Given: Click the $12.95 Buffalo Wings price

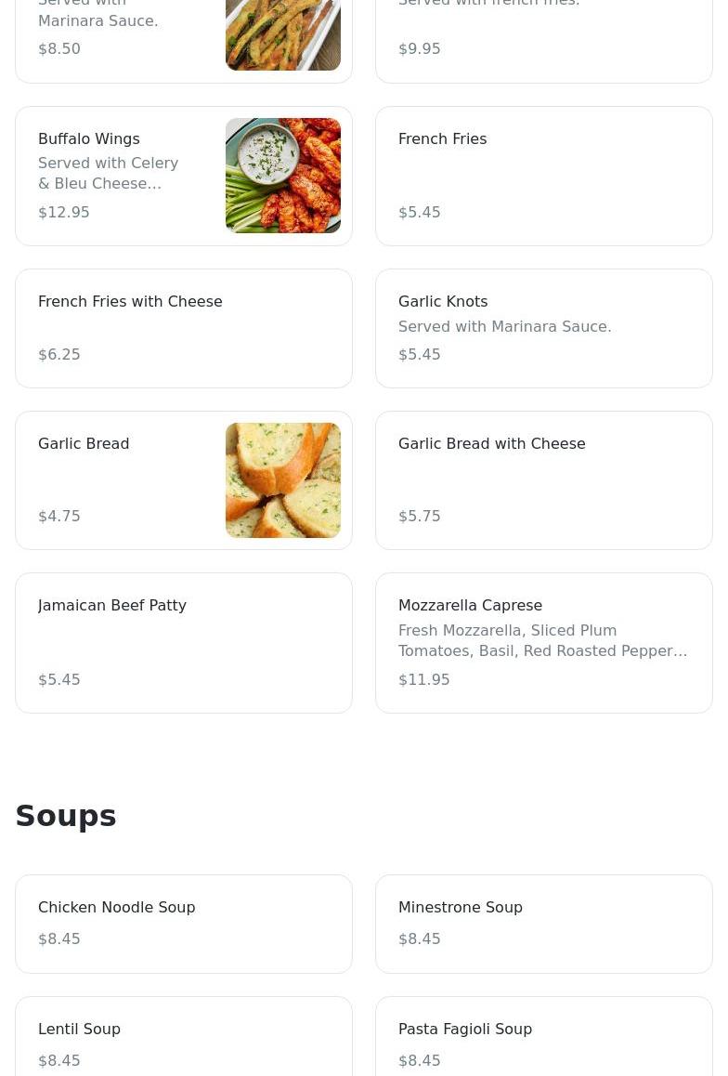Looking at the screenshot, I should 64,212.
